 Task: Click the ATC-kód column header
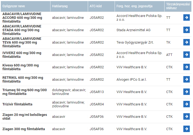point(96,6)
